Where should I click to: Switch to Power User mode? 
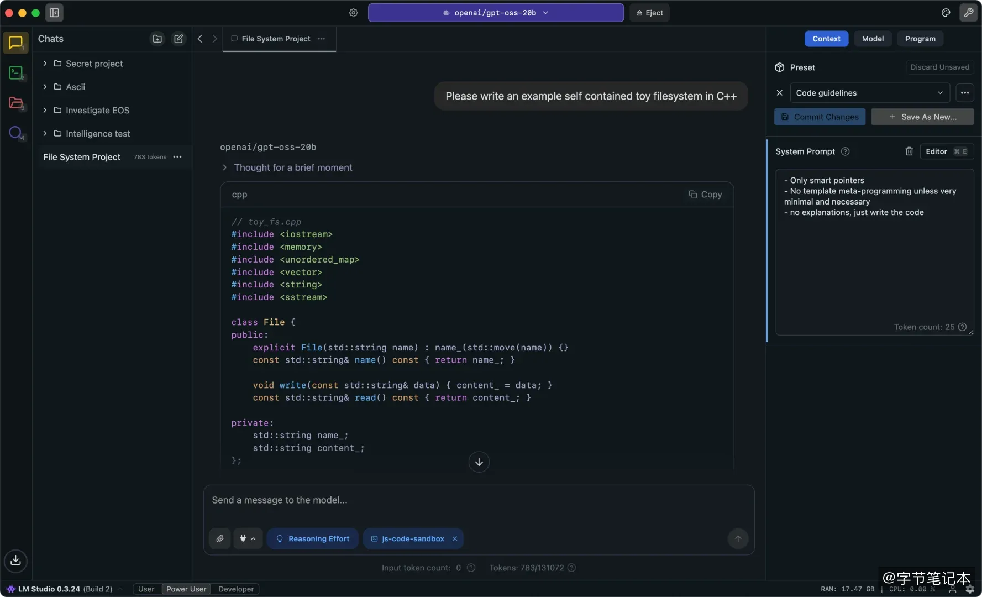click(x=186, y=589)
